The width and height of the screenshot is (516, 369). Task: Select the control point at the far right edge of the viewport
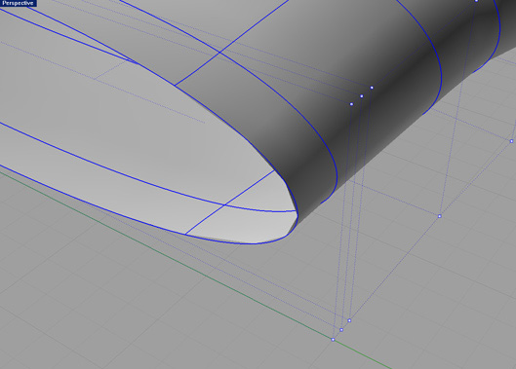coord(511,141)
